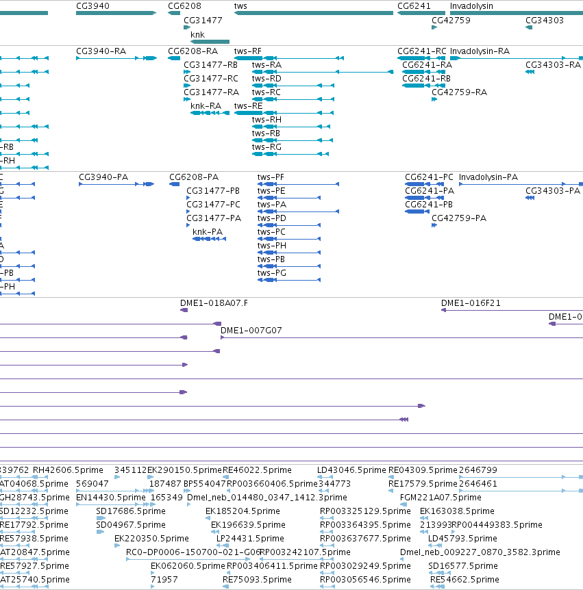The width and height of the screenshot is (583, 590).
Task: Select protein label CG42759-PA
Action: (x=459, y=218)
